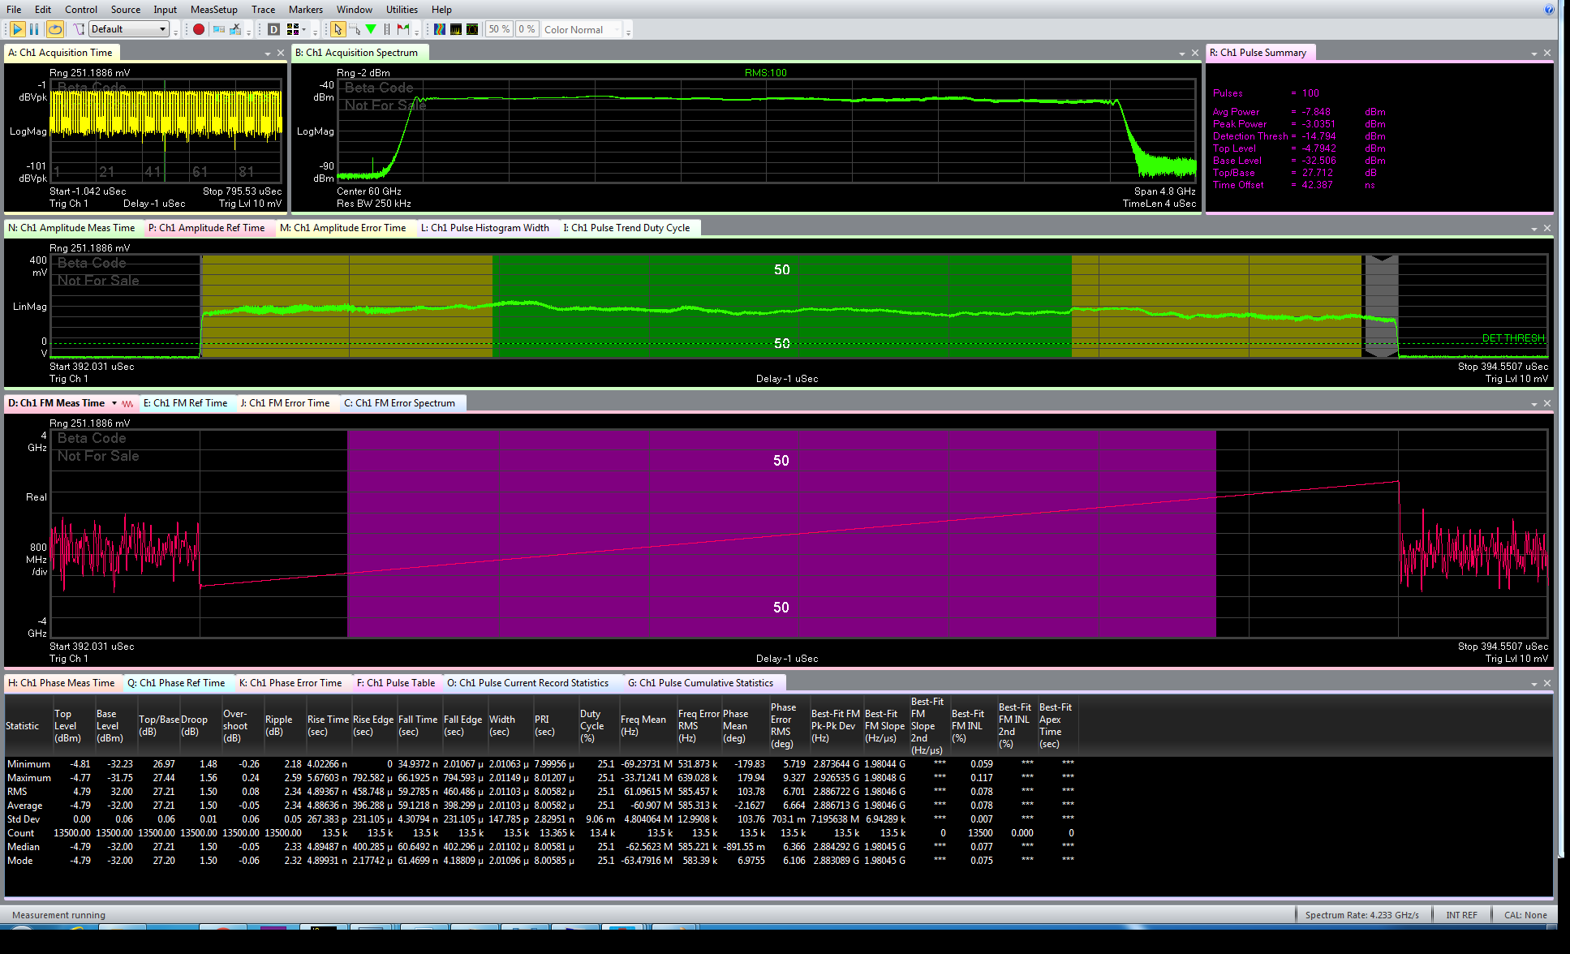Click the green DET THRESH line label
The height and width of the screenshot is (954, 1570).
1513,338
